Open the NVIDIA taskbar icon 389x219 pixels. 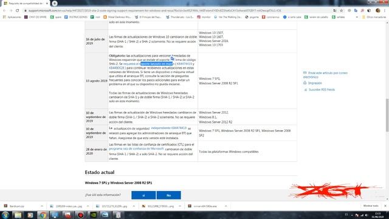(93, 215)
